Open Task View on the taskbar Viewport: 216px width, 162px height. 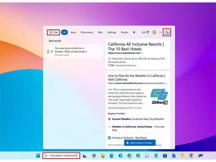pyautogui.click(x=85, y=156)
